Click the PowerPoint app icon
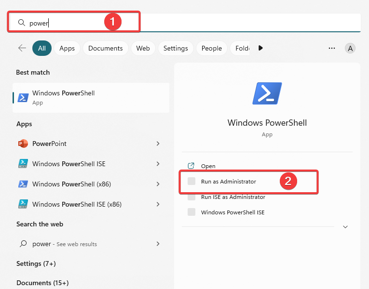This screenshot has width=369, height=289. pos(23,144)
